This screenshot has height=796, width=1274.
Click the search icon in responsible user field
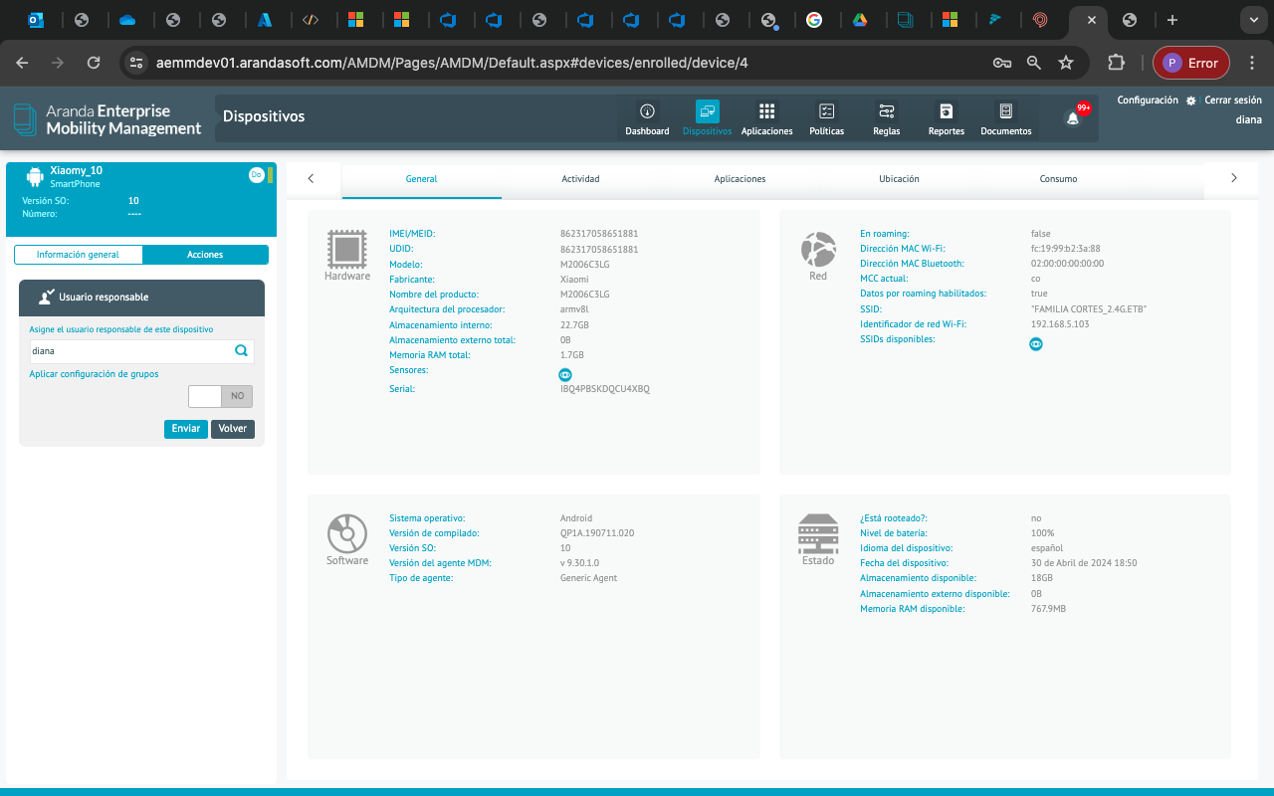241,350
